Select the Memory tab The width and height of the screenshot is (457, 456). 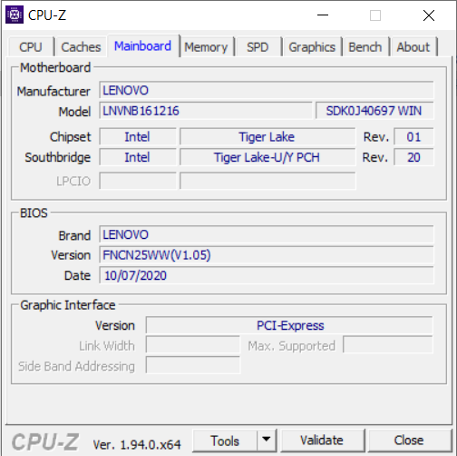pos(206,47)
